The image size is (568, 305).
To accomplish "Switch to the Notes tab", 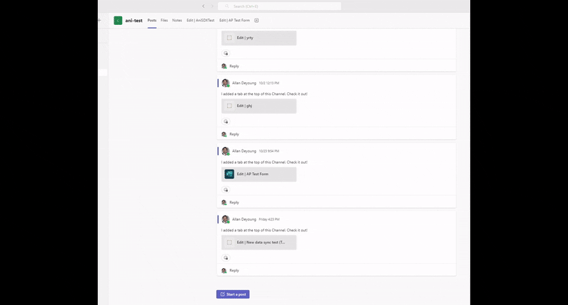I will (177, 21).
